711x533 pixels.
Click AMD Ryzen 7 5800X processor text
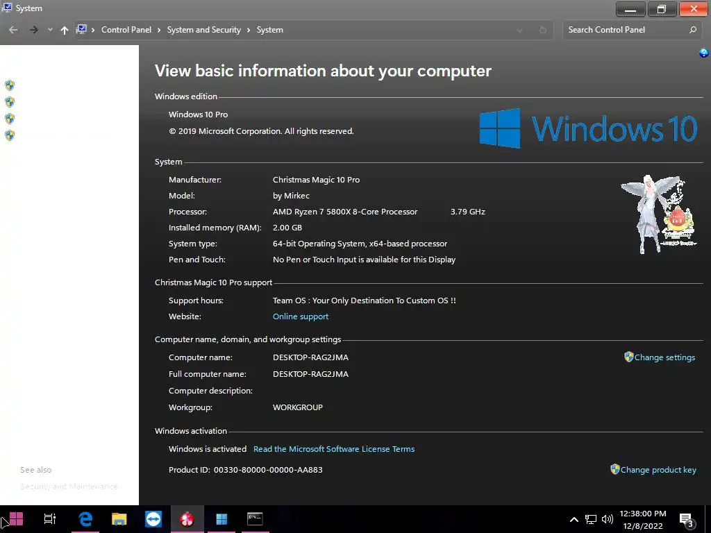pos(345,212)
